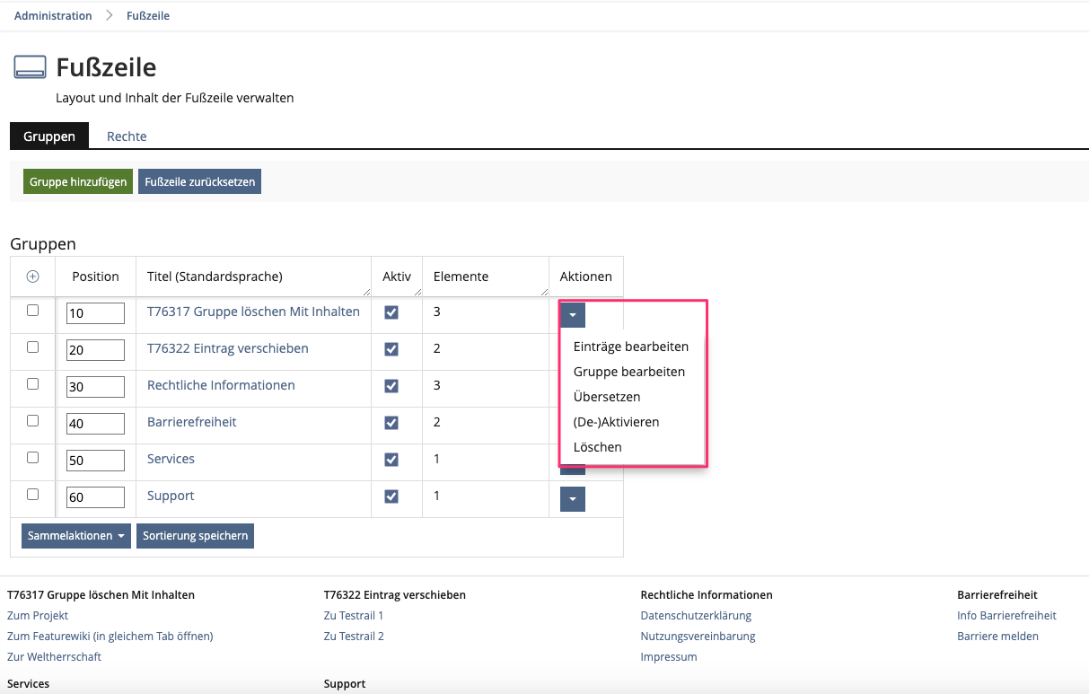Uncheck Aktiv checkbox for Rechtliche Informationen
1089x694 pixels.
391,386
